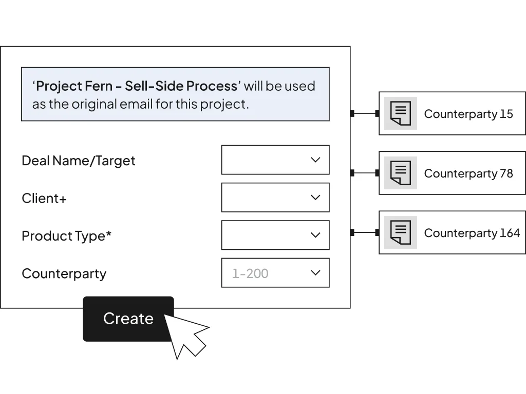Open the Deal Name/Target dropdown
The height and width of the screenshot is (394, 526).
275,160
